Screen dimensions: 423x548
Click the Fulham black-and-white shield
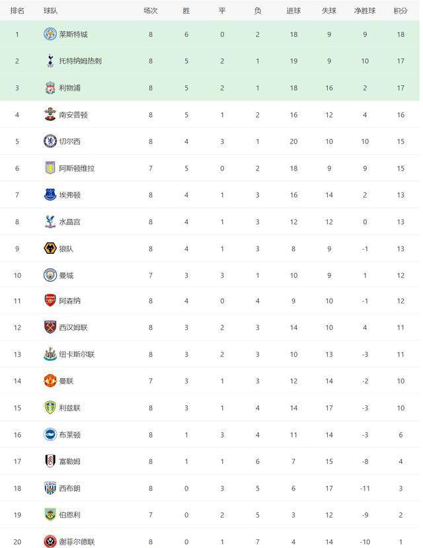(50, 461)
